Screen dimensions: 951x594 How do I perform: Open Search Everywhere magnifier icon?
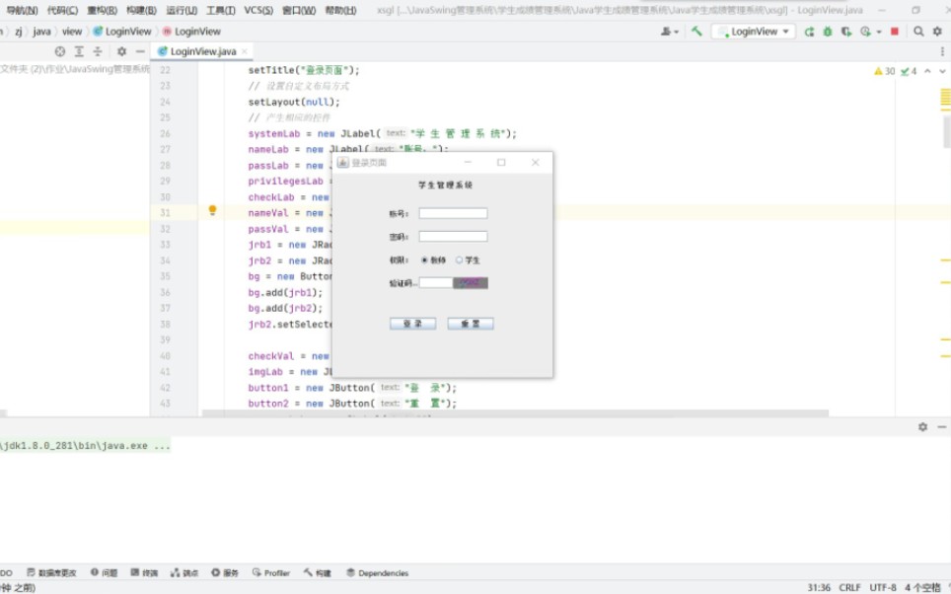tap(918, 32)
